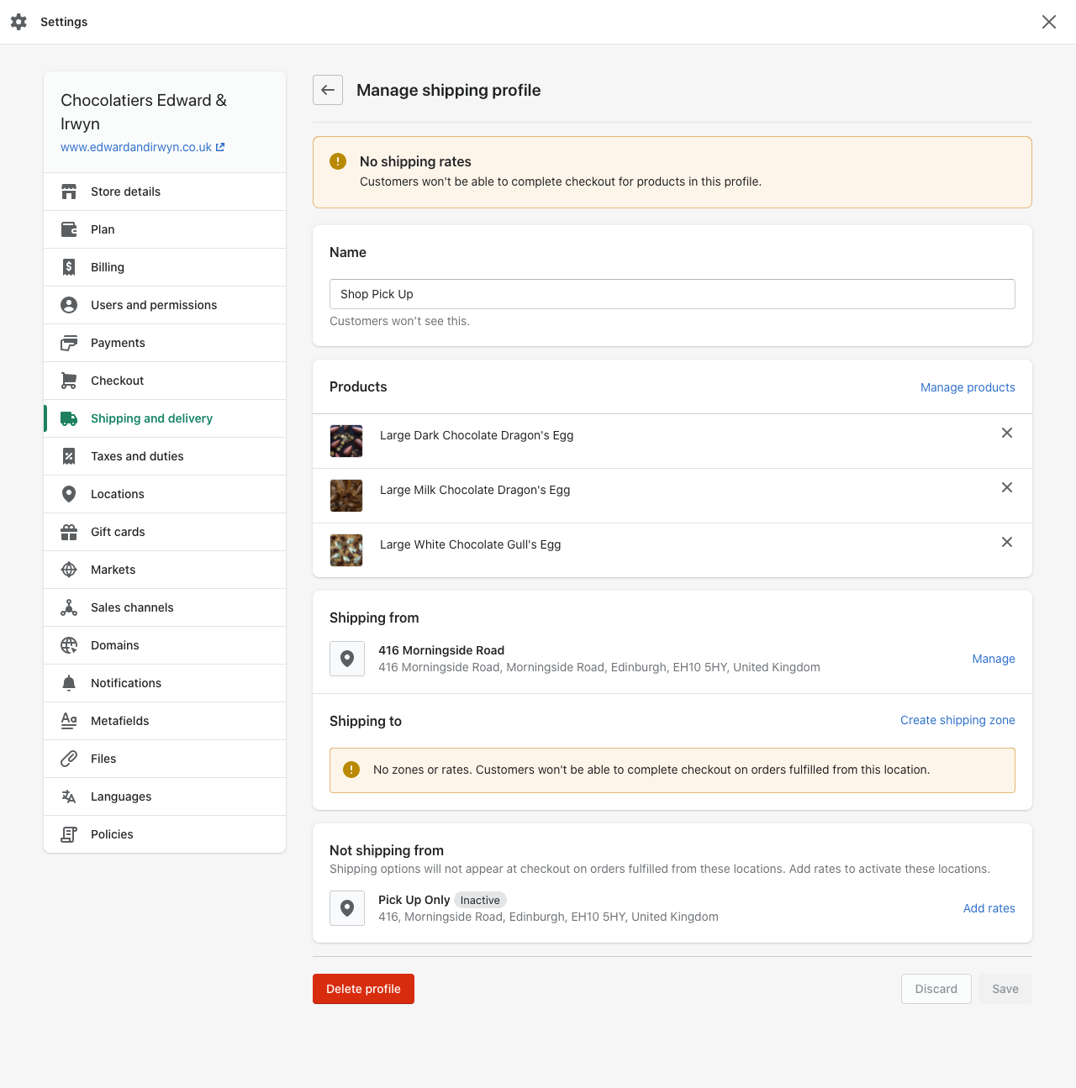This screenshot has width=1076, height=1088.
Task: Click the Store details shop icon
Action: (x=69, y=192)
